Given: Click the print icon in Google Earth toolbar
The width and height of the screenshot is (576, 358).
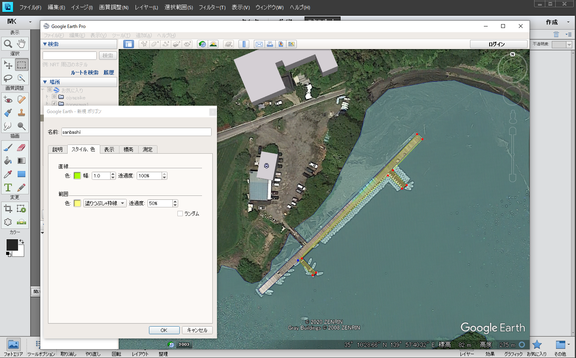Looking at the screenshot, I should (x=270, y=44).
